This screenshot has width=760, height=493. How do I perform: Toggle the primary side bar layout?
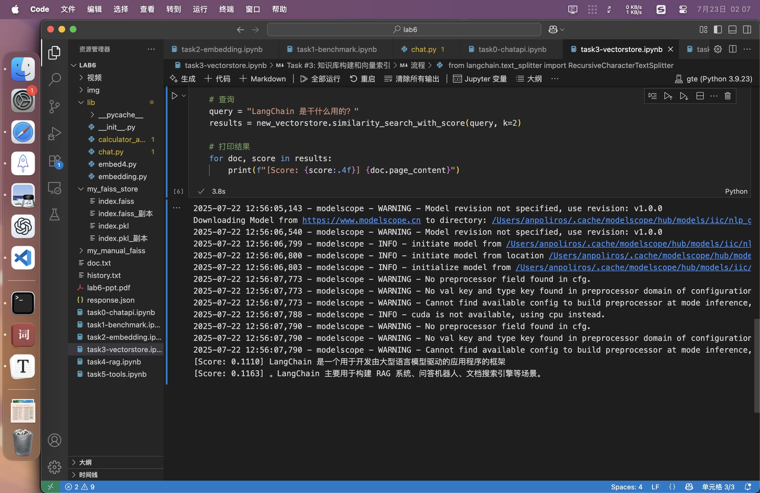point(718,30)
